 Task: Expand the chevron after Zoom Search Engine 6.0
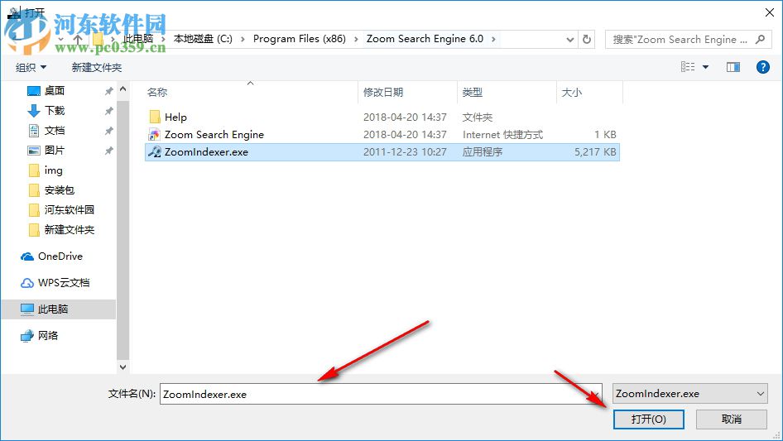pos(493,39)
